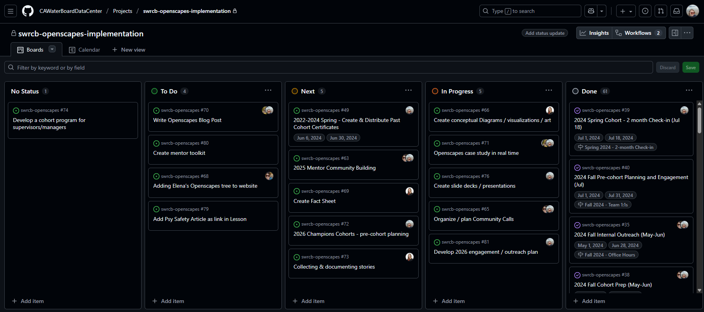Open Projects breadcrumb link
The image size is (704, 312).
tap(123, 11)
